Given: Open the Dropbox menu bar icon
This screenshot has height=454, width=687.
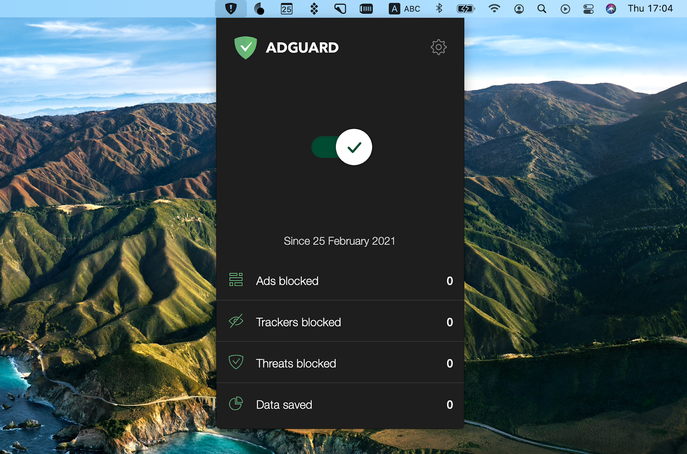Looking at the screenshot, I should pyautogui.click(x=314, y=9).
